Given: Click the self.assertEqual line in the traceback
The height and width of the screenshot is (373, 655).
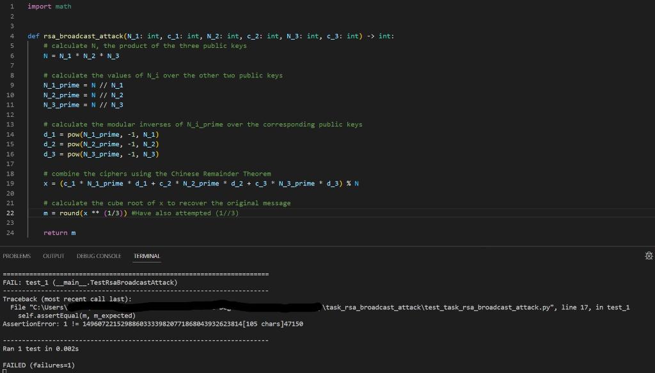Looking at the screenshot, I should click(75, 315).
